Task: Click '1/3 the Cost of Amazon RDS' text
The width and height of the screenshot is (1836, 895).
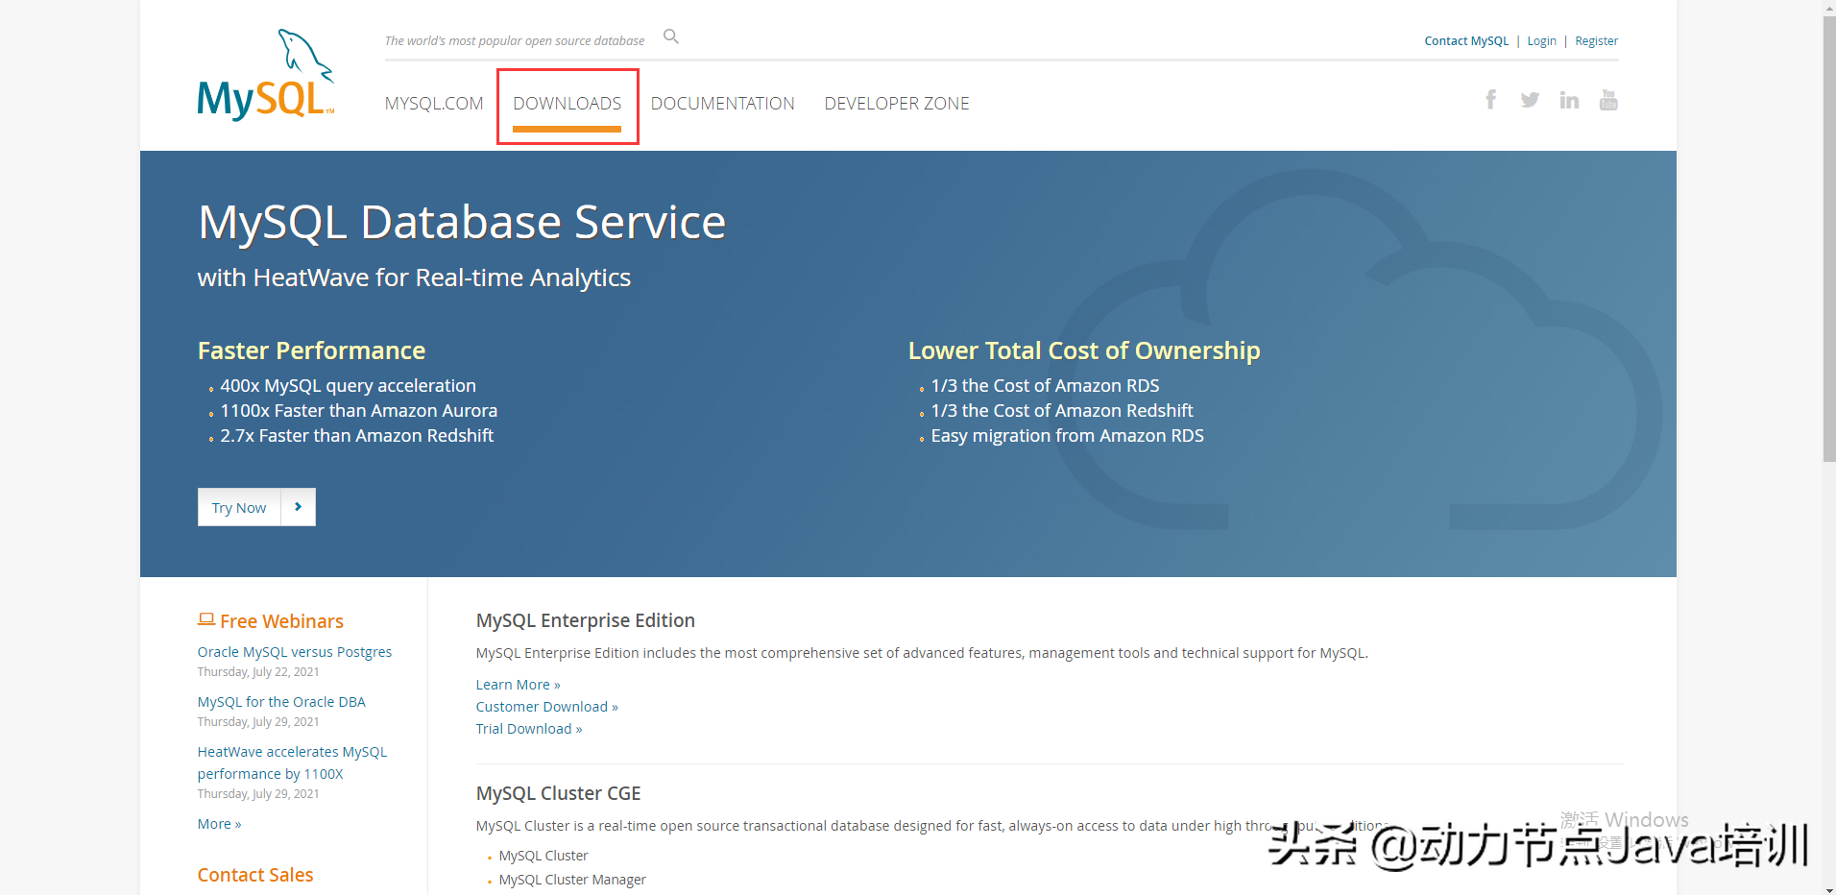Action: (1046, 385)
